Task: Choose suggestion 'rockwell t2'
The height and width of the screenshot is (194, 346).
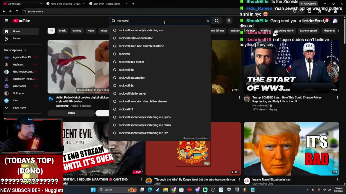Action: tap(160, 109)
